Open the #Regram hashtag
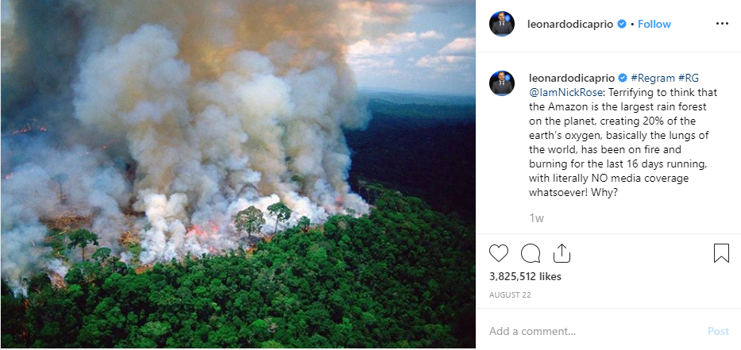The height and width of the screenshot is (350, 741). click(653, 78)
